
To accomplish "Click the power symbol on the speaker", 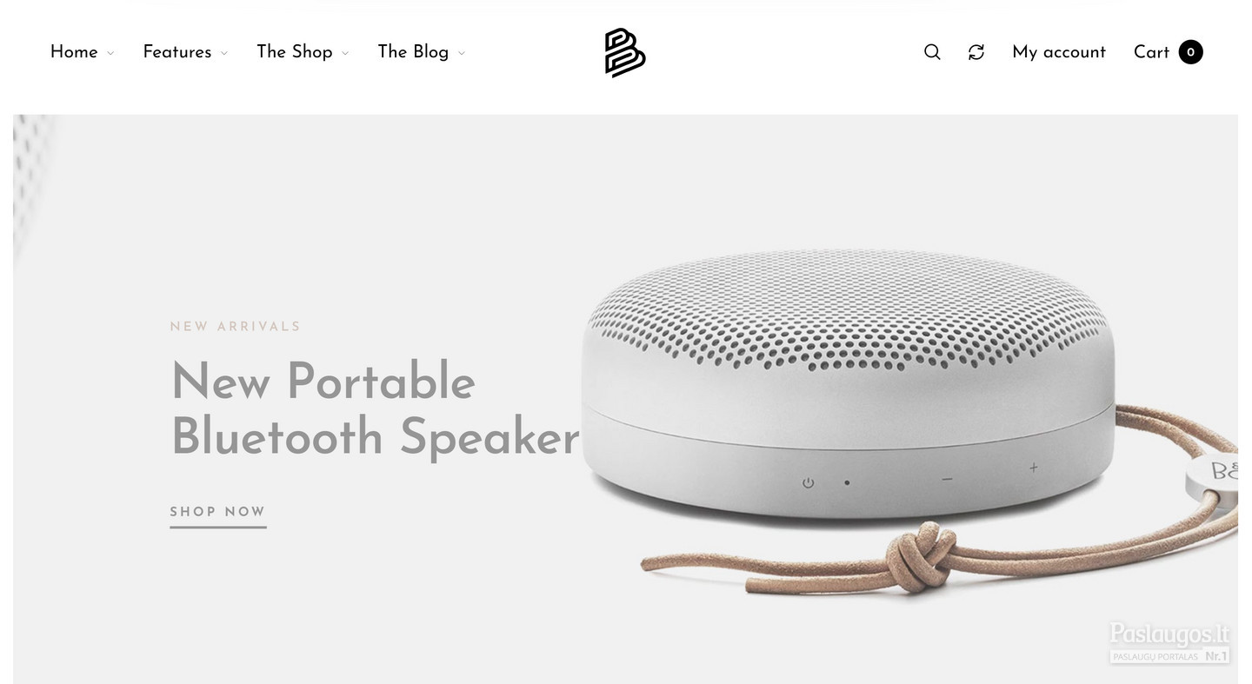I will pyautogui.click(x=809, y=482).
